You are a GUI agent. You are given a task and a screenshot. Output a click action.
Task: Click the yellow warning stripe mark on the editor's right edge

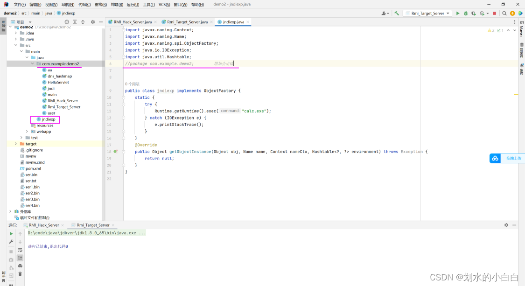516,94
